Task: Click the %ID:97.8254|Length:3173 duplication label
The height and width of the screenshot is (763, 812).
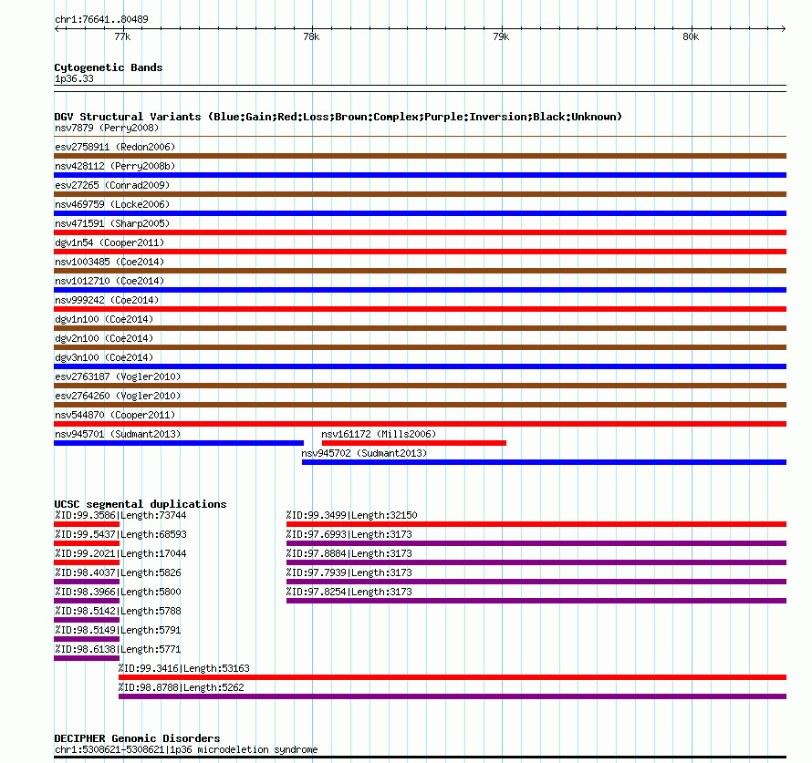Action: 349,592
